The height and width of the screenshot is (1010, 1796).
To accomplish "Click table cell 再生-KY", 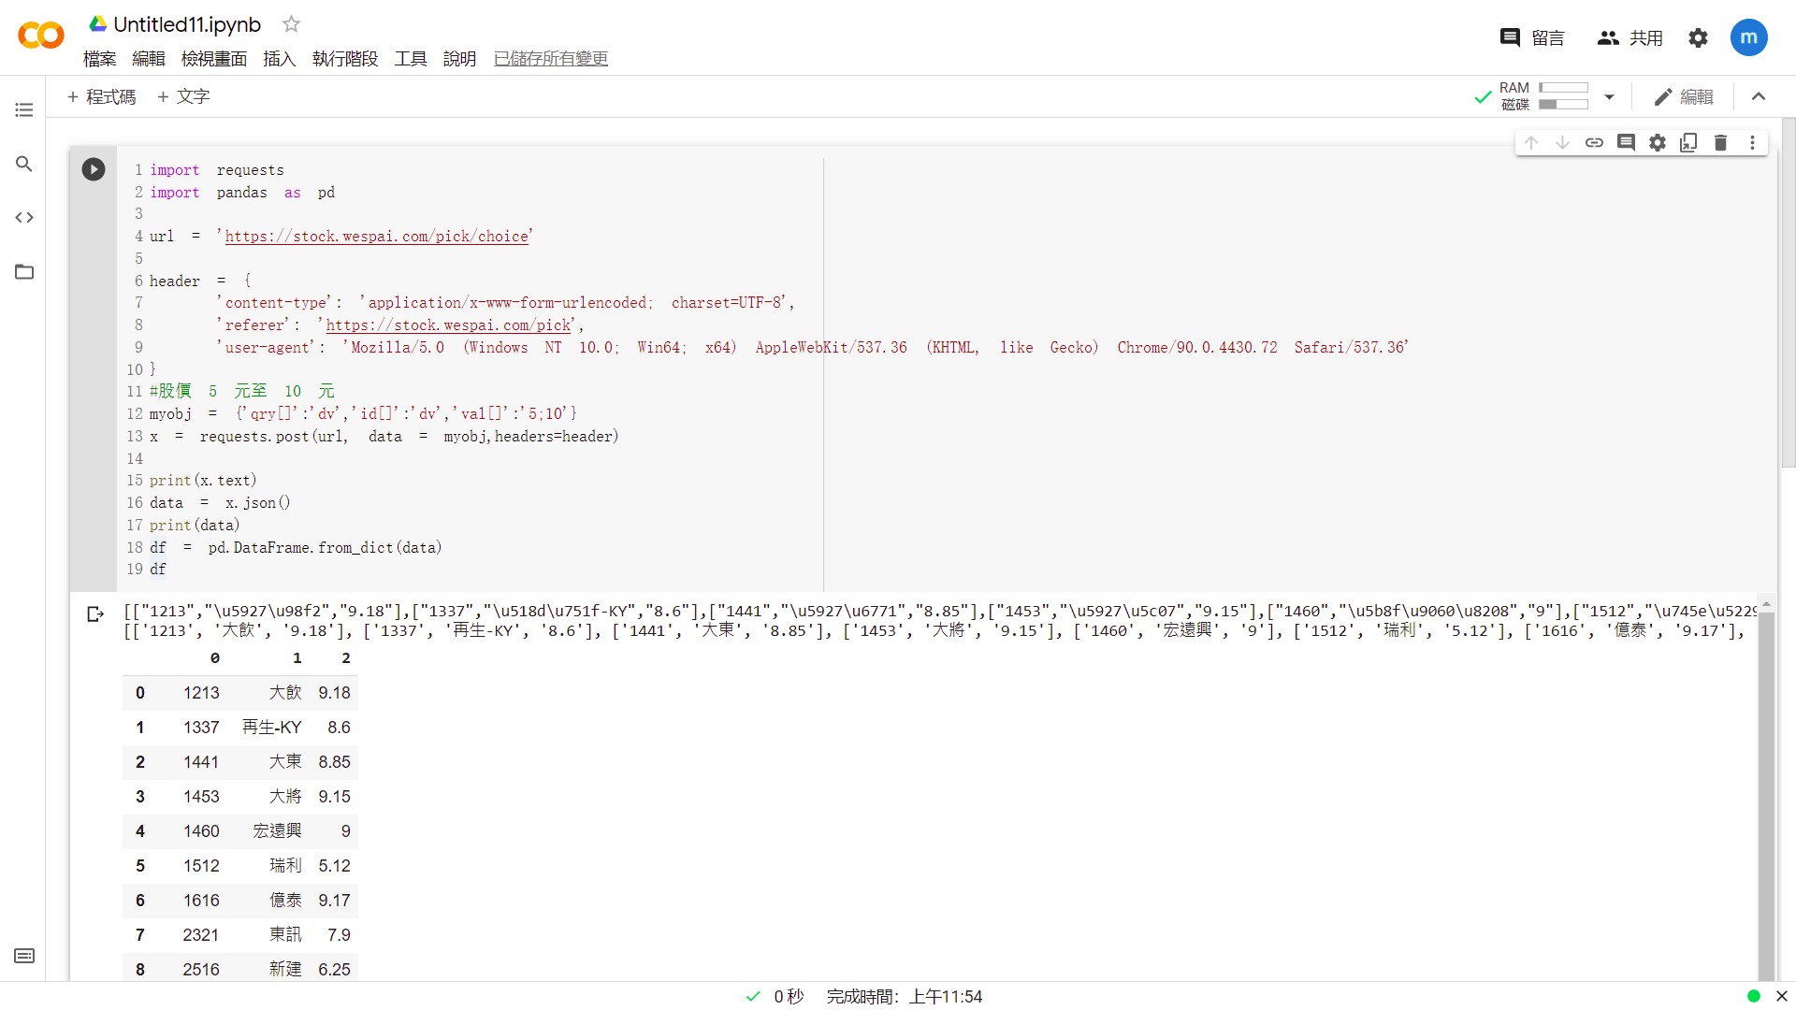I will [272, 728].
